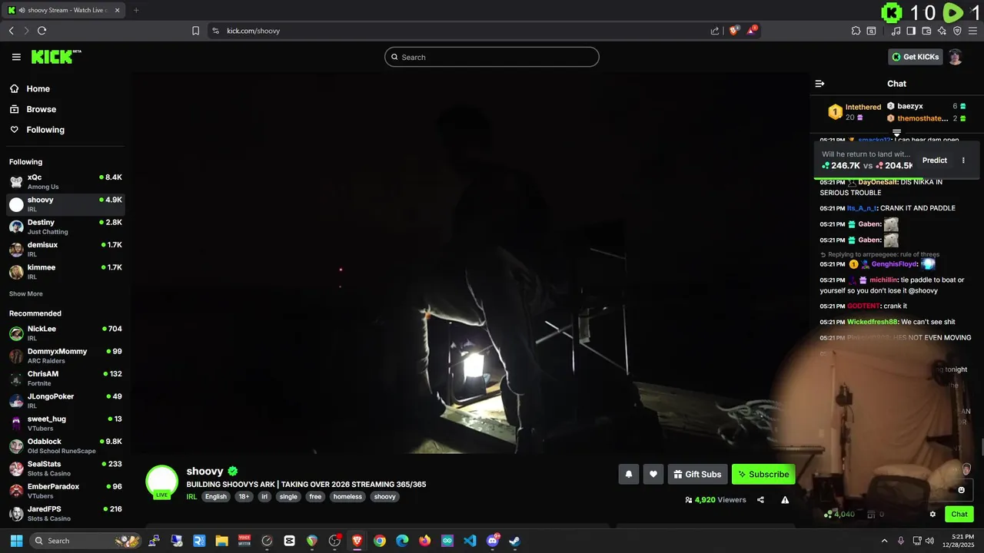This screenshot has height=553, width=984.
Task: Open Firefox from the taskbar
Action: [424, 541]
